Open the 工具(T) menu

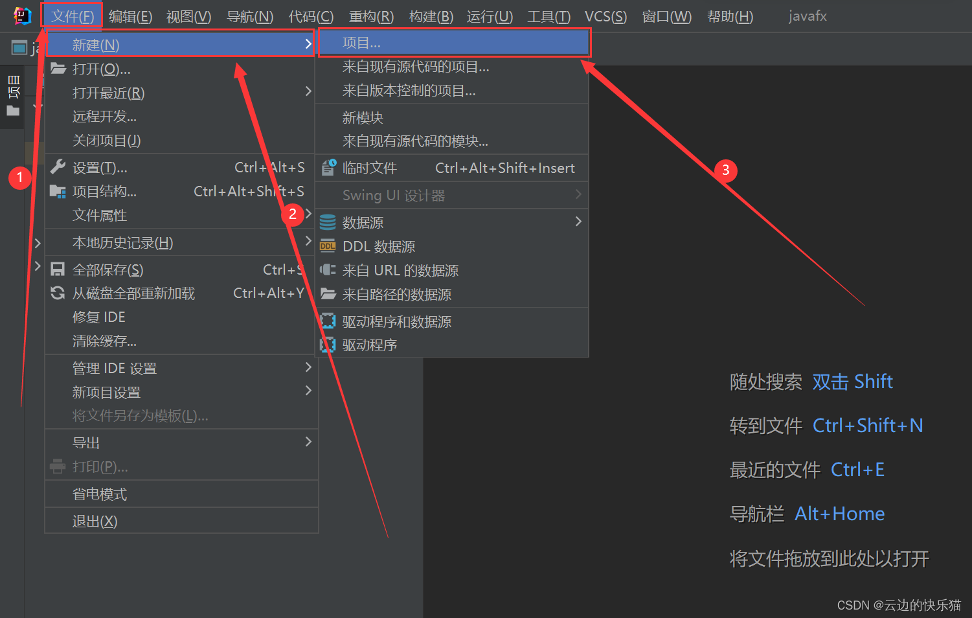[549, 16]
